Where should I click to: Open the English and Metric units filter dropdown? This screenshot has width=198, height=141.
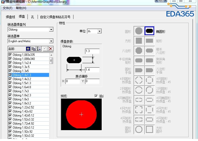(51, 41)
